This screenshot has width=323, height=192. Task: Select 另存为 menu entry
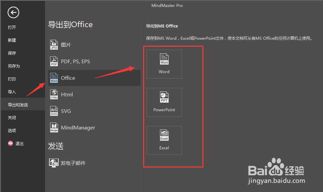(x=14, y=66)
